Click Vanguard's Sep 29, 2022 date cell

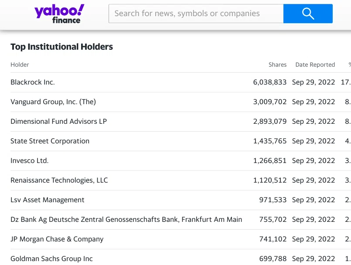(x=314, y=102)
